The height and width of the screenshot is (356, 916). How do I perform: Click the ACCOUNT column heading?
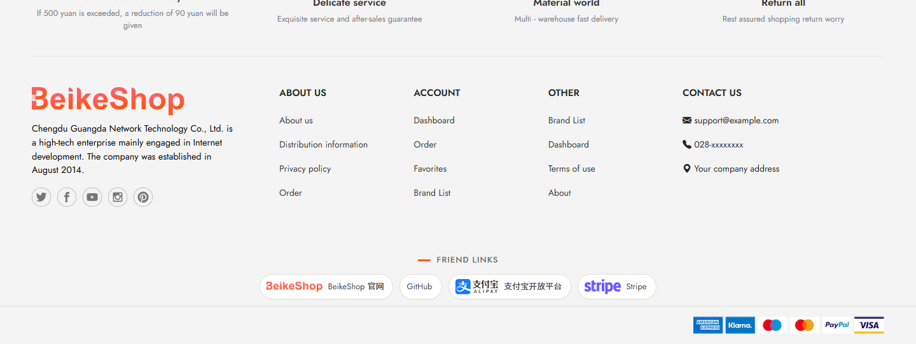(437, 93)
